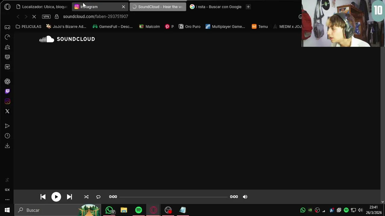The image size is (385, 216).
Task: Open the Windows Start menu
Action: 7,210
